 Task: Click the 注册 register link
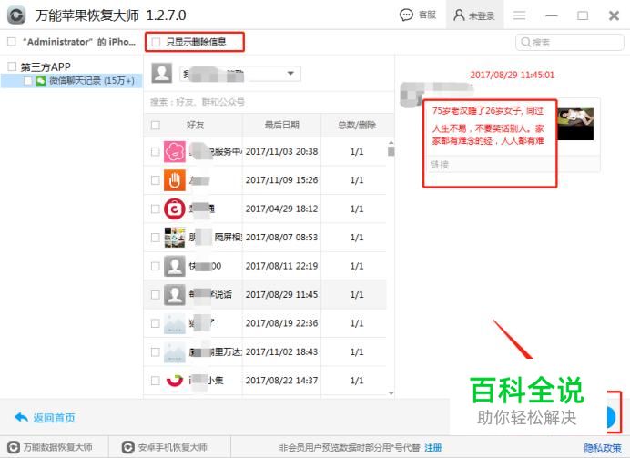click(433, 447)
